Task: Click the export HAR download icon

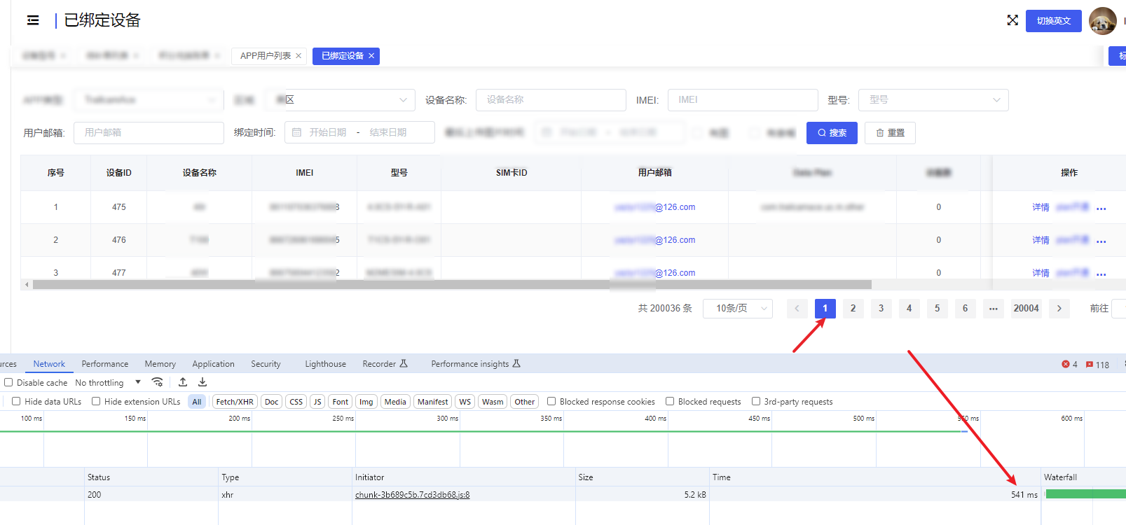Action: pyautogui.click(x=202, y=382)
